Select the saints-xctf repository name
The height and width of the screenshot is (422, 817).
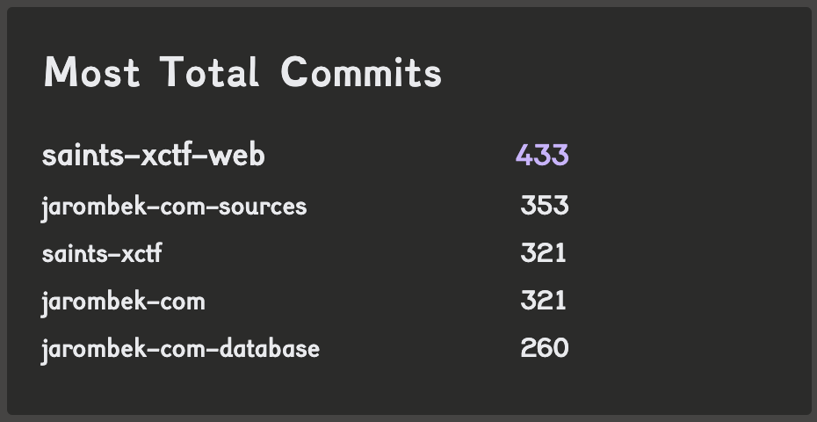102,253
